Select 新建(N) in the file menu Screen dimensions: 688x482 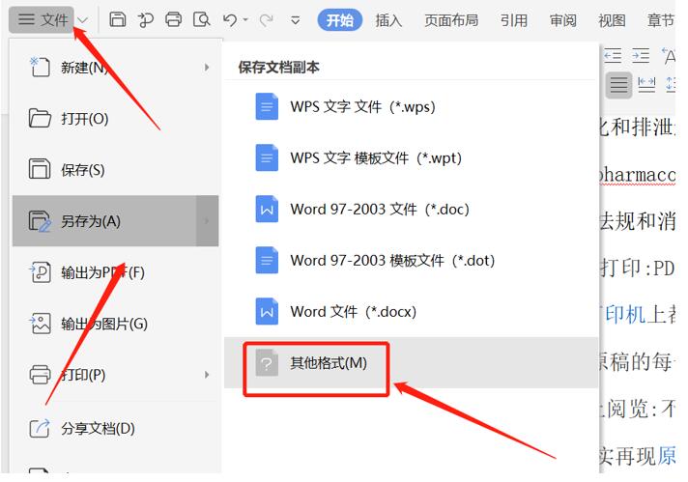[x=115, y=68]
